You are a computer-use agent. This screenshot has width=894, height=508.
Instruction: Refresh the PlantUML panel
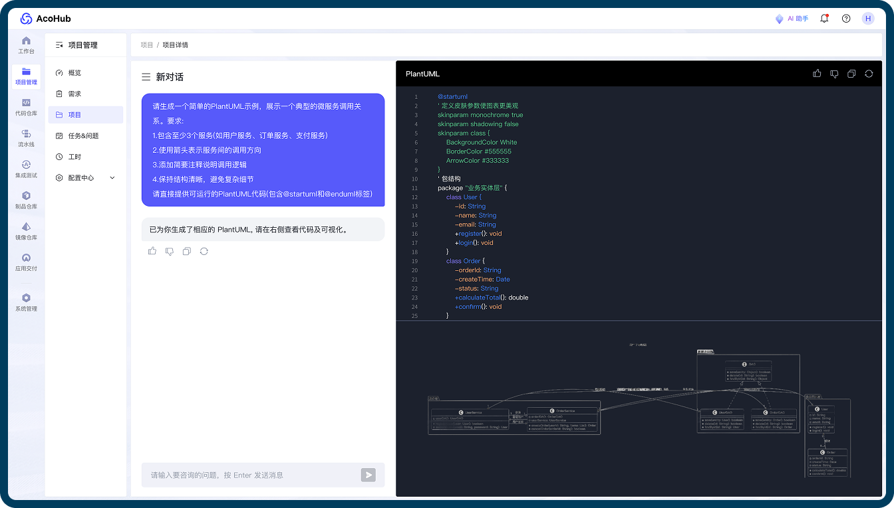869,74
